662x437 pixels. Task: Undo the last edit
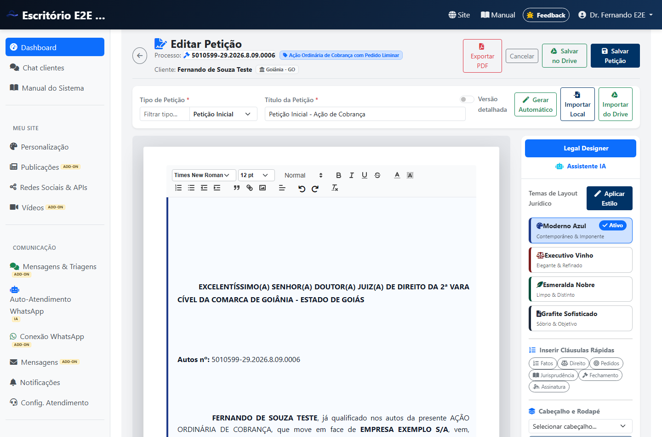coord(302,188)
